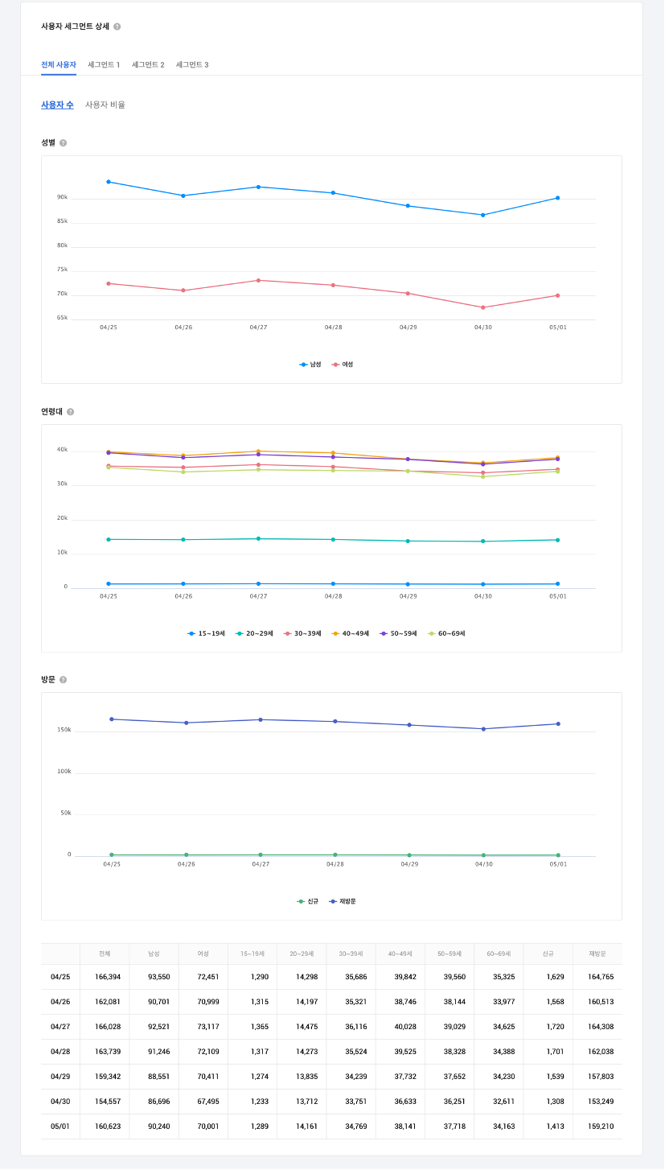
Task: Toggle 여성 series in gender legend
Action: (343, 365)
